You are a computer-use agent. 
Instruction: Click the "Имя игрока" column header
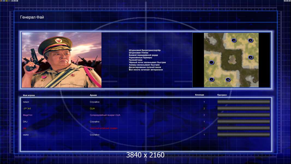tap(29, 95)
